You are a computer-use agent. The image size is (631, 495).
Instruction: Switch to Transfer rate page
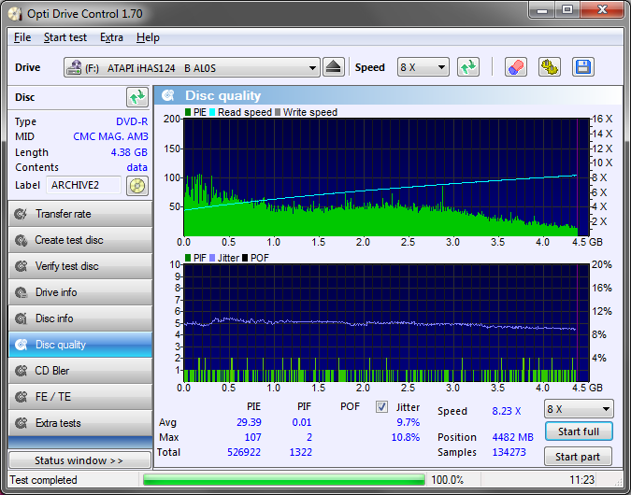point(80,214)
